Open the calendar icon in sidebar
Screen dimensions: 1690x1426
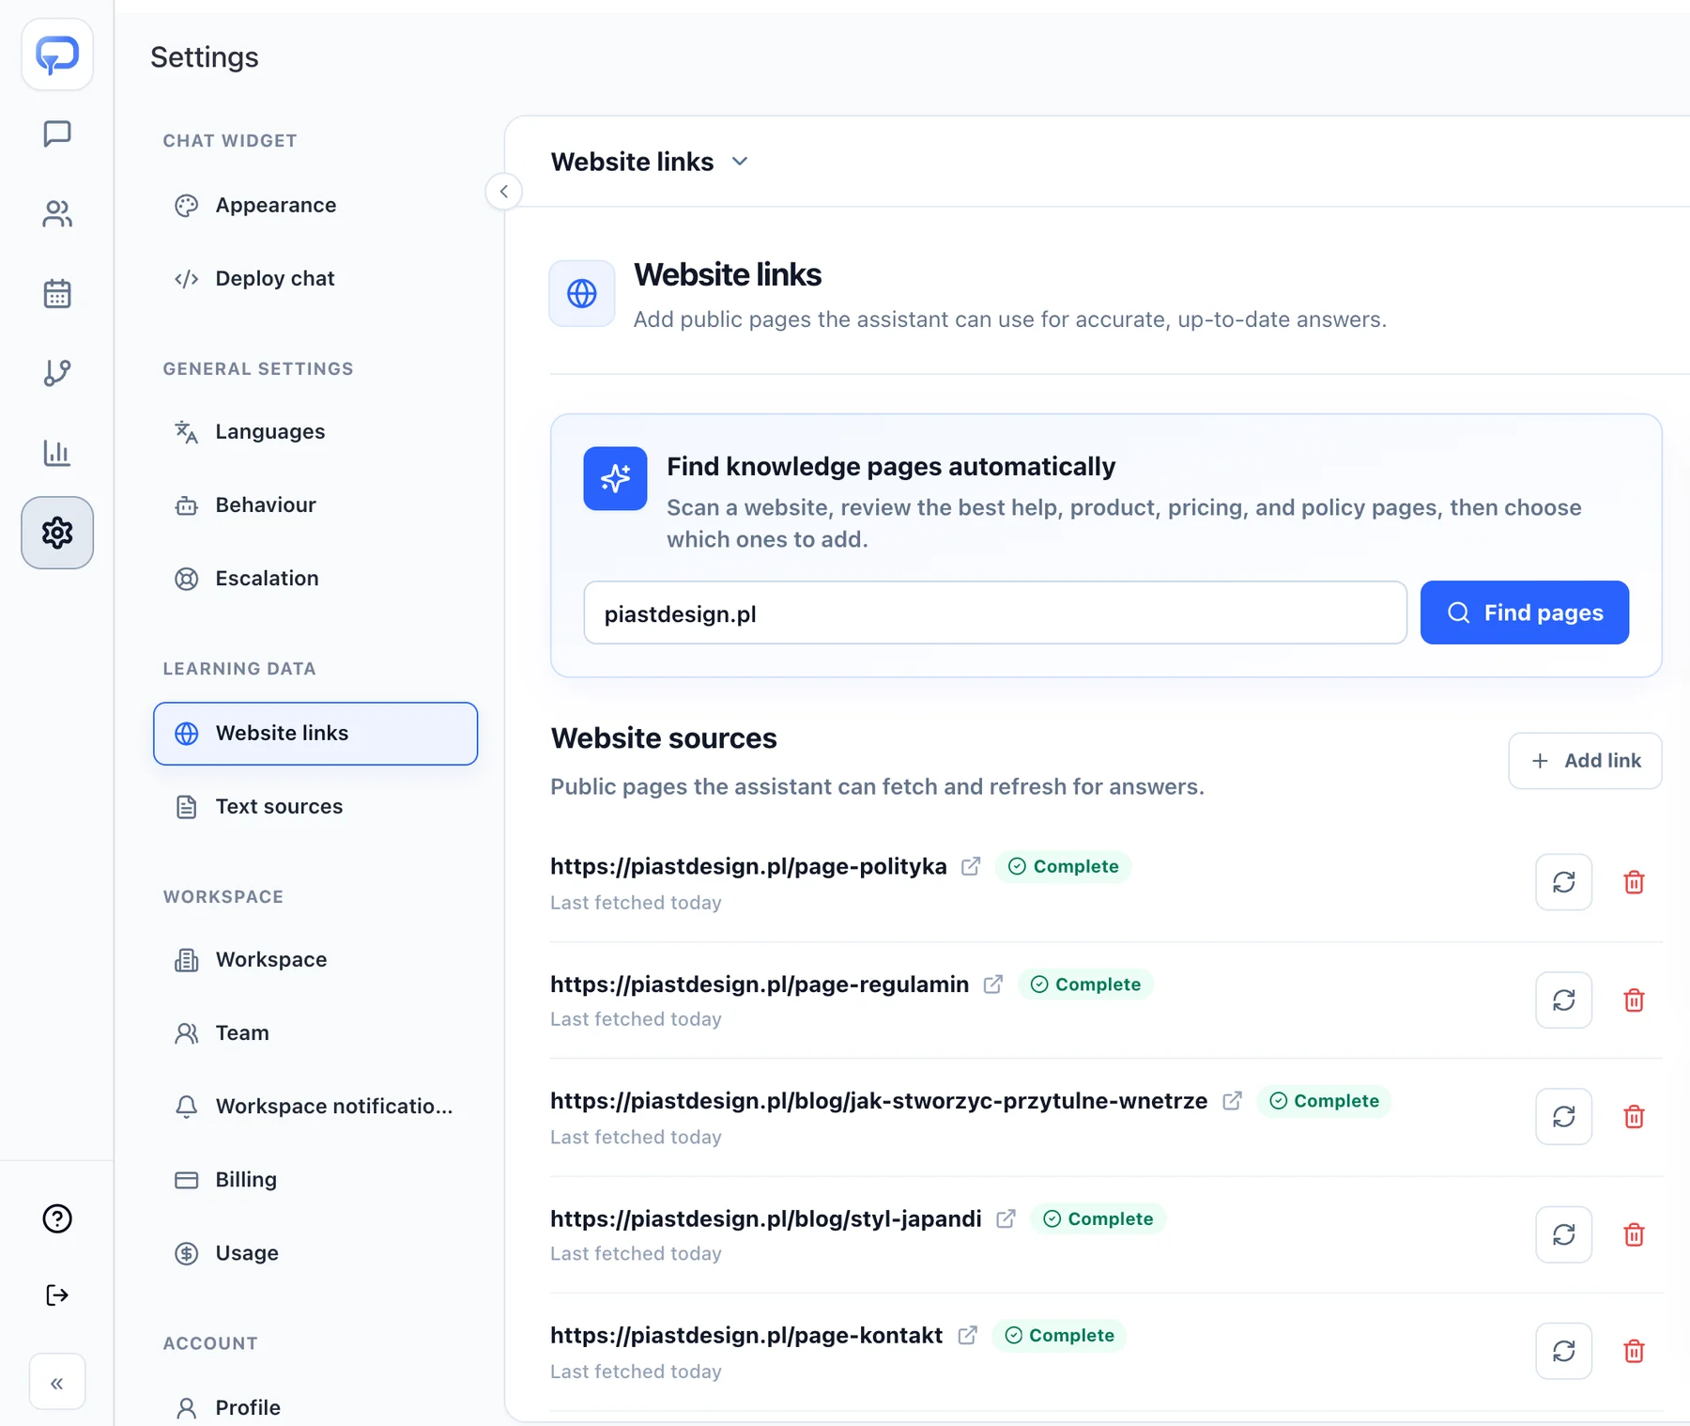(57, 294)
